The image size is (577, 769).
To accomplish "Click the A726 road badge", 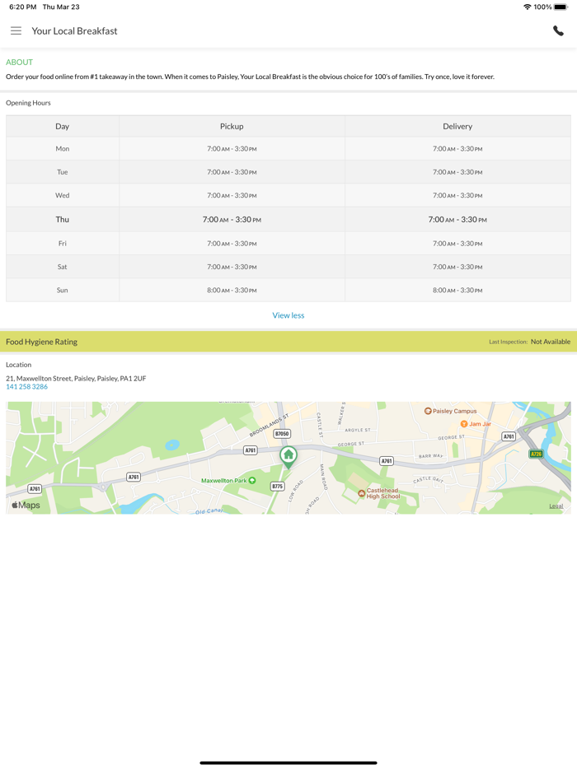I will pos(537,454).
